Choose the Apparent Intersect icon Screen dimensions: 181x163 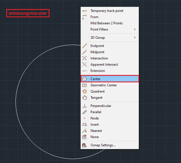coord(85,65)
